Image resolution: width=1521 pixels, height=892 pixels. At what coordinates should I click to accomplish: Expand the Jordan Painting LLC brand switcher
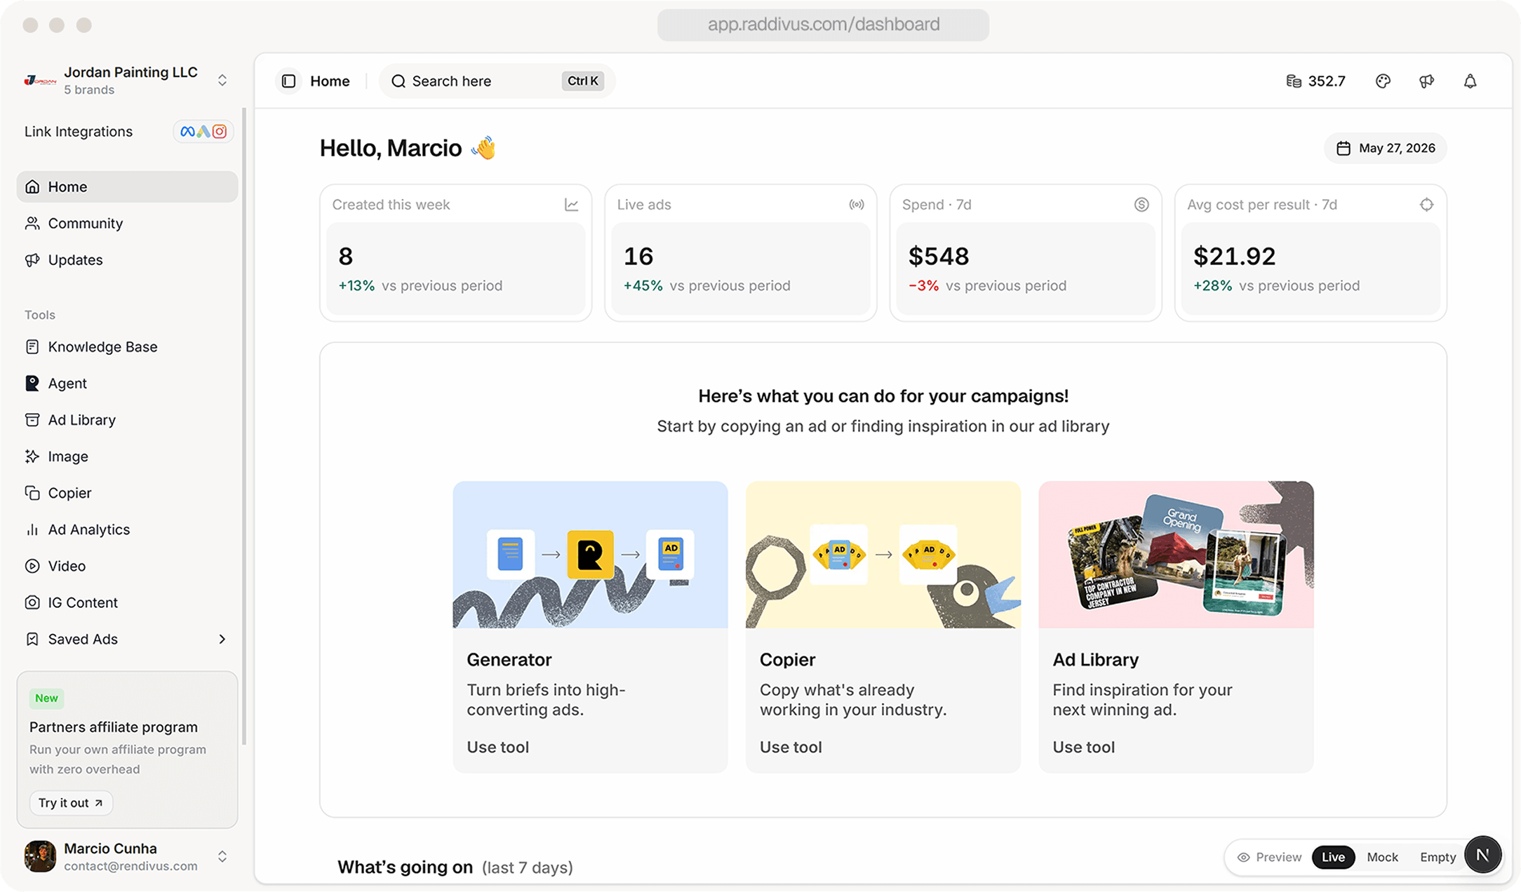(222, 80)
